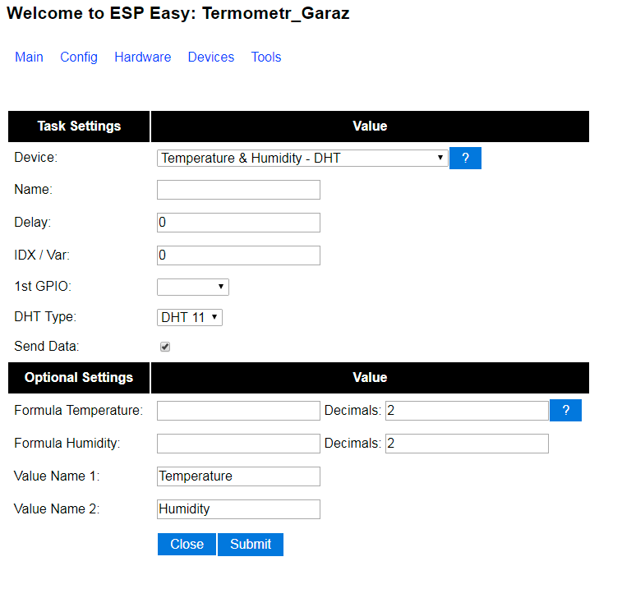Navigate to the Hardware page
The image size is (622, 589).
(143, 58)
